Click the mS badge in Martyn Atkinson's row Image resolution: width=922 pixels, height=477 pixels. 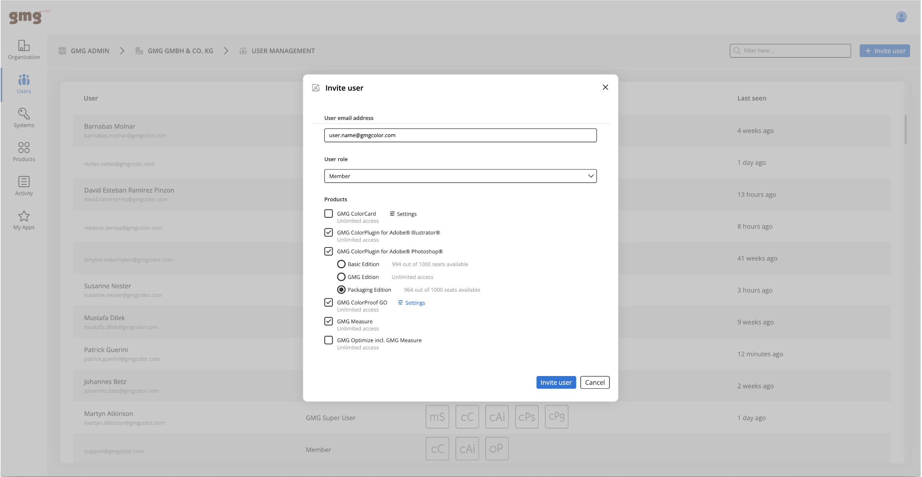pos(437,417)
